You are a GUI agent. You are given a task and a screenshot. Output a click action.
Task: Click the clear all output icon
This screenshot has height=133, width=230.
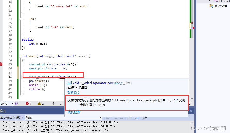point(129,118)
